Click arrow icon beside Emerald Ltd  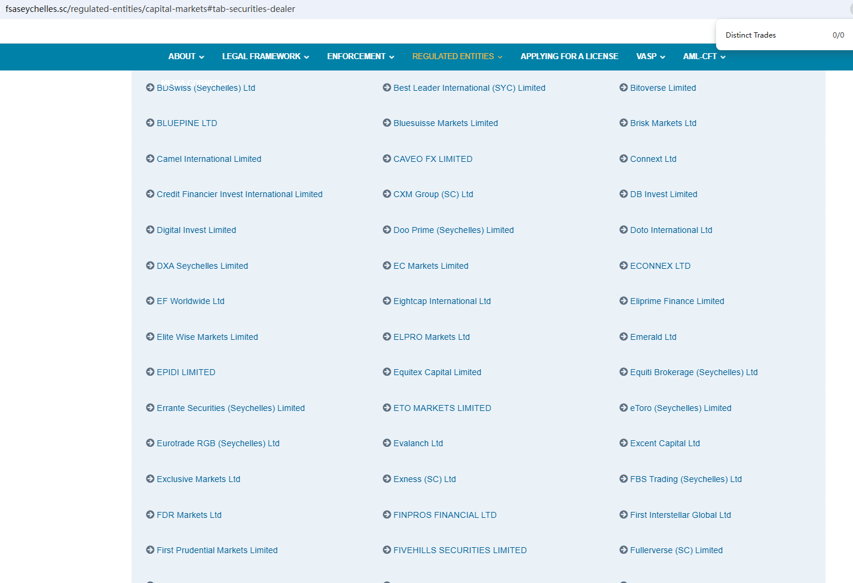click(x=623, y=337)
